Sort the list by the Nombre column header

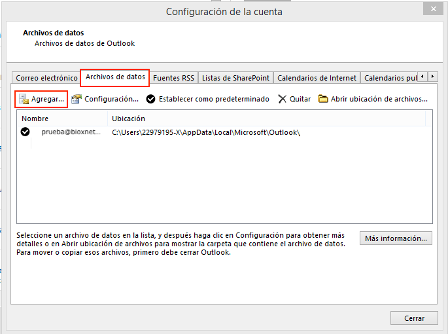pos(62,119)
